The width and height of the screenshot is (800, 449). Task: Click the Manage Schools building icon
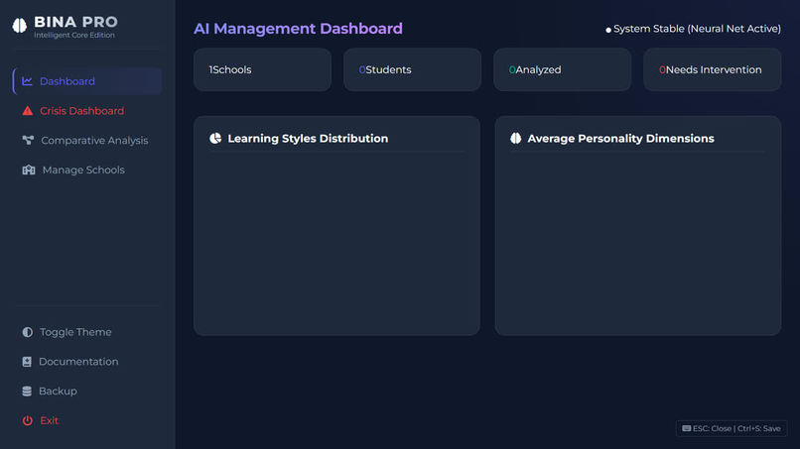click(29, 169)
